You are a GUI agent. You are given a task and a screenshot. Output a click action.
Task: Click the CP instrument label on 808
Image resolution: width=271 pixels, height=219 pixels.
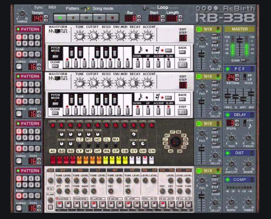click(116, 151)
